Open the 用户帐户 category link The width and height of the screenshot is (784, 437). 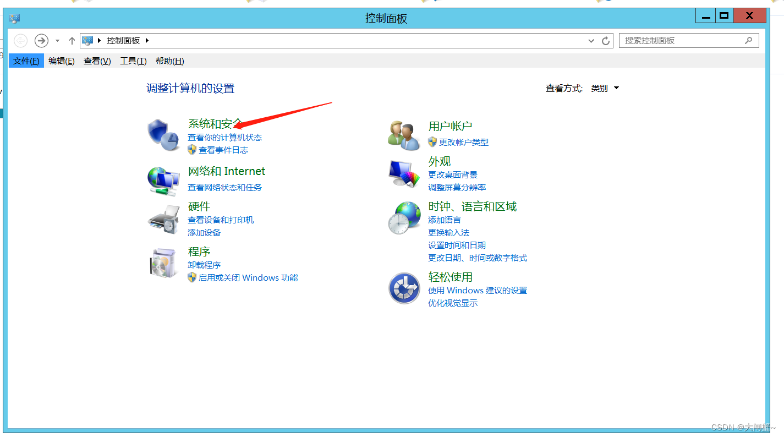pos(451,126)
